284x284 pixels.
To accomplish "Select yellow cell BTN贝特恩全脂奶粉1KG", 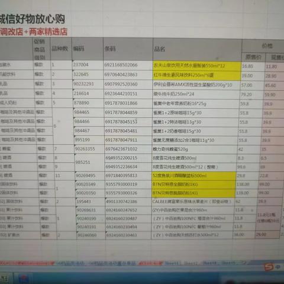I will point(193,184).
